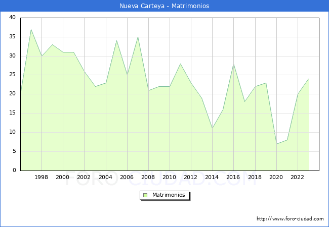Image resolution: width=329 pixels, height=227 pixels.
Task: Click the 5 y-axis value label
Action: tap(14, 151)
